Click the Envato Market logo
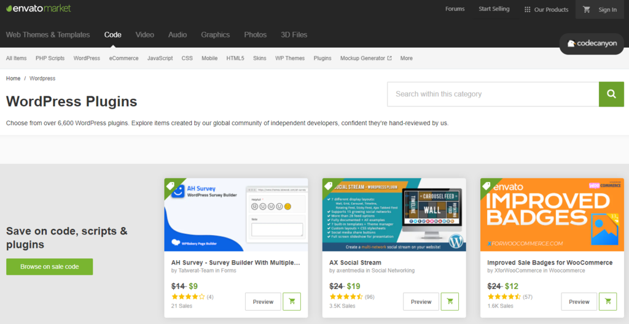Image resolution: width=629 pixels, height=324 pixels. point(38,9)
